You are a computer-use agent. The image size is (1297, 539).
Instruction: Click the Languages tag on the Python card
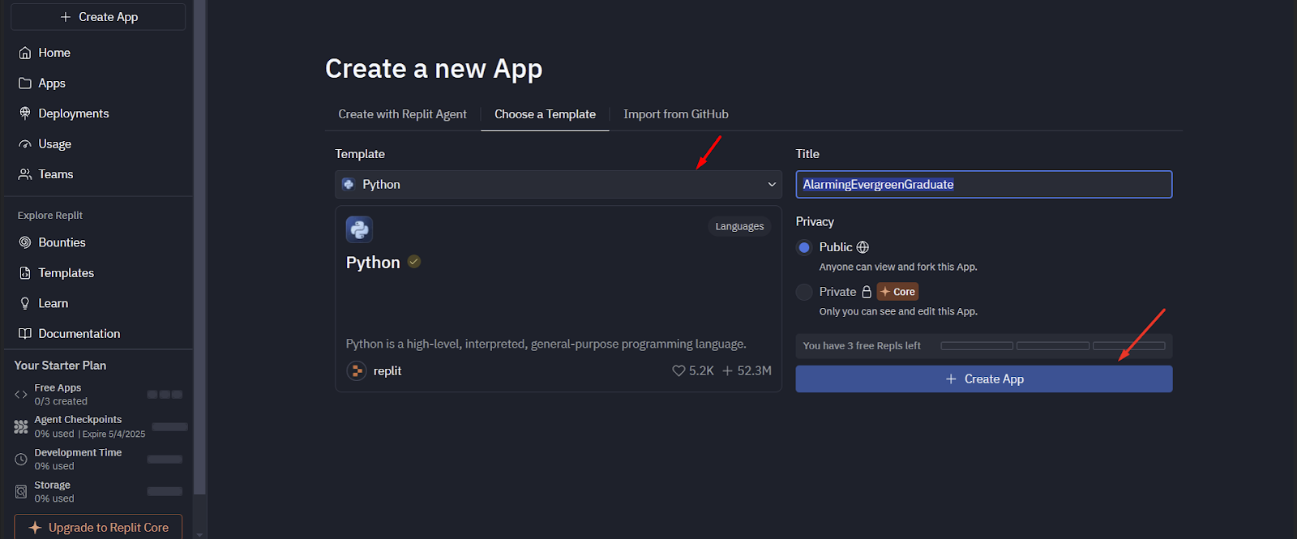tap(739, 226)
